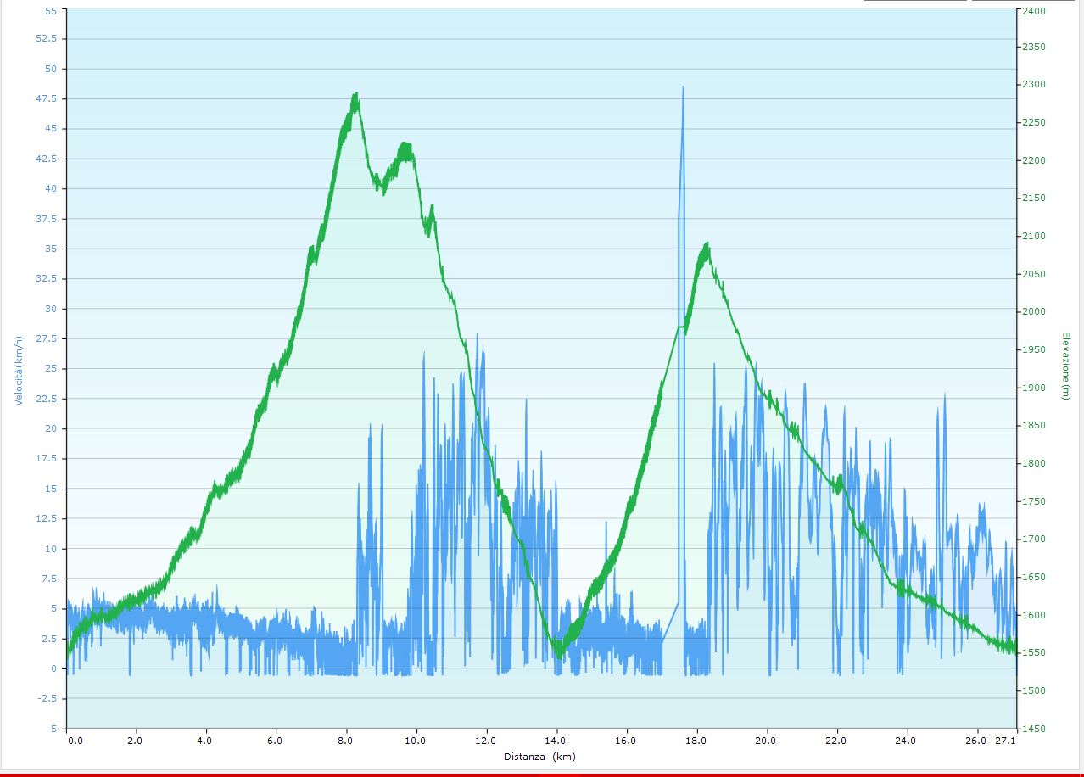Click the highest green elevation peak

click(x=355, y=95)
